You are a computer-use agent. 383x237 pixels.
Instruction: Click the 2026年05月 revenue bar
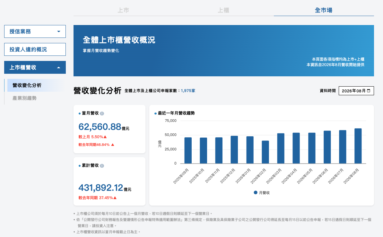pos(312,148)
